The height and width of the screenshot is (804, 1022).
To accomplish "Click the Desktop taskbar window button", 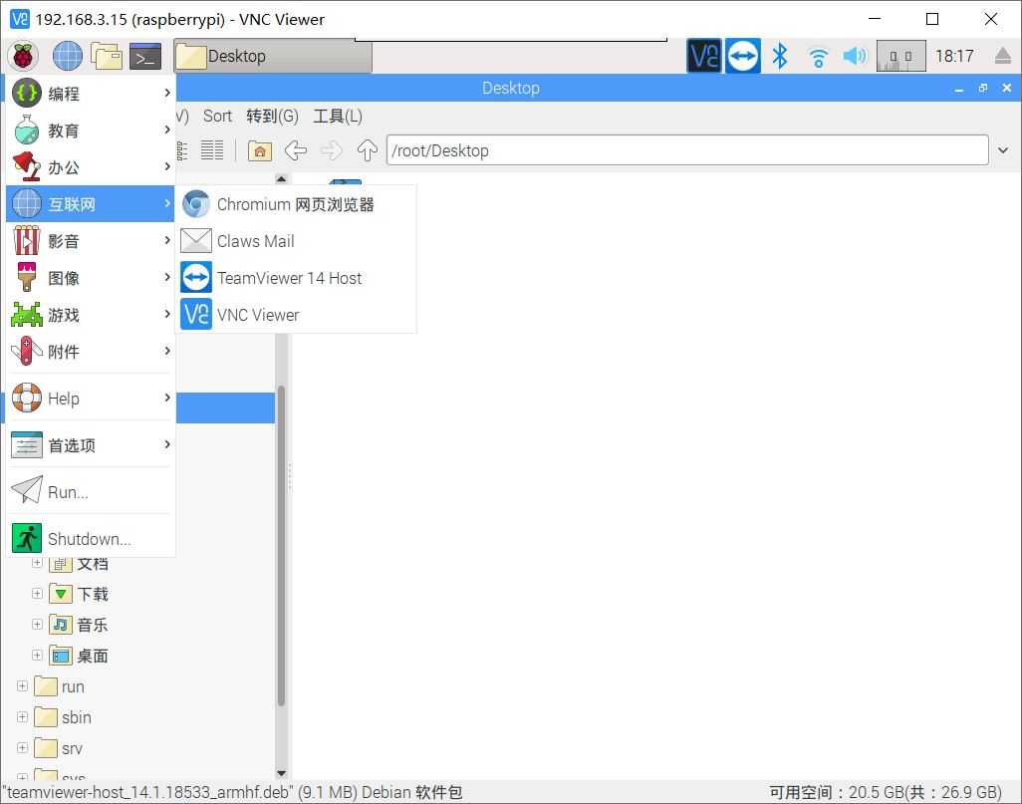I will click(x=273, y=56).
